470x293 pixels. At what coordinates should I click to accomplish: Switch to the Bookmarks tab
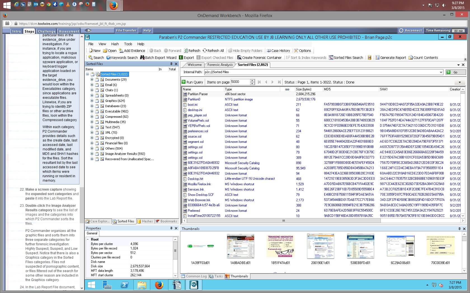point(166,221)
